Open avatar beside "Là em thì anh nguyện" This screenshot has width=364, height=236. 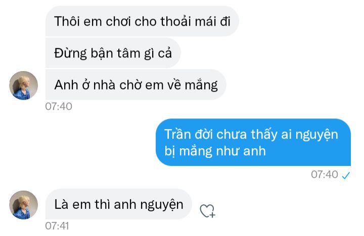(23, 205)
